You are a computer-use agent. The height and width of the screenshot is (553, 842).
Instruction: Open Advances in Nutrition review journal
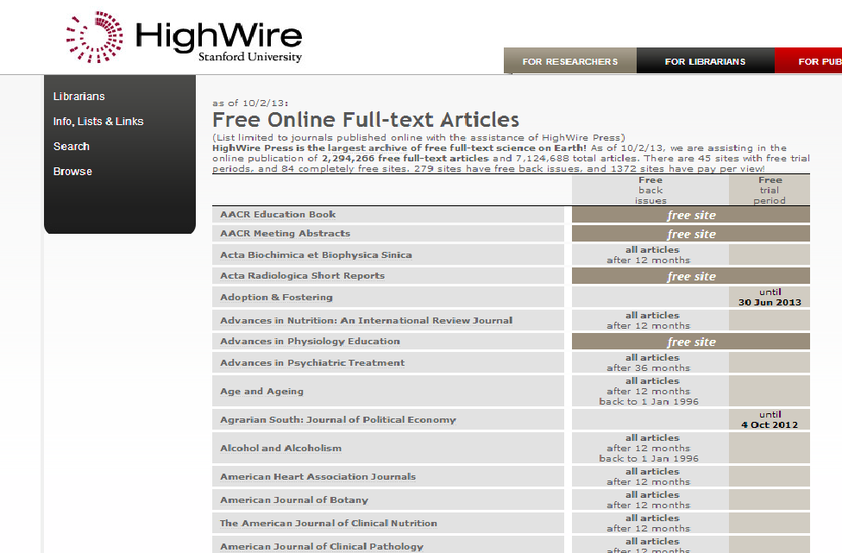(366, 320)
